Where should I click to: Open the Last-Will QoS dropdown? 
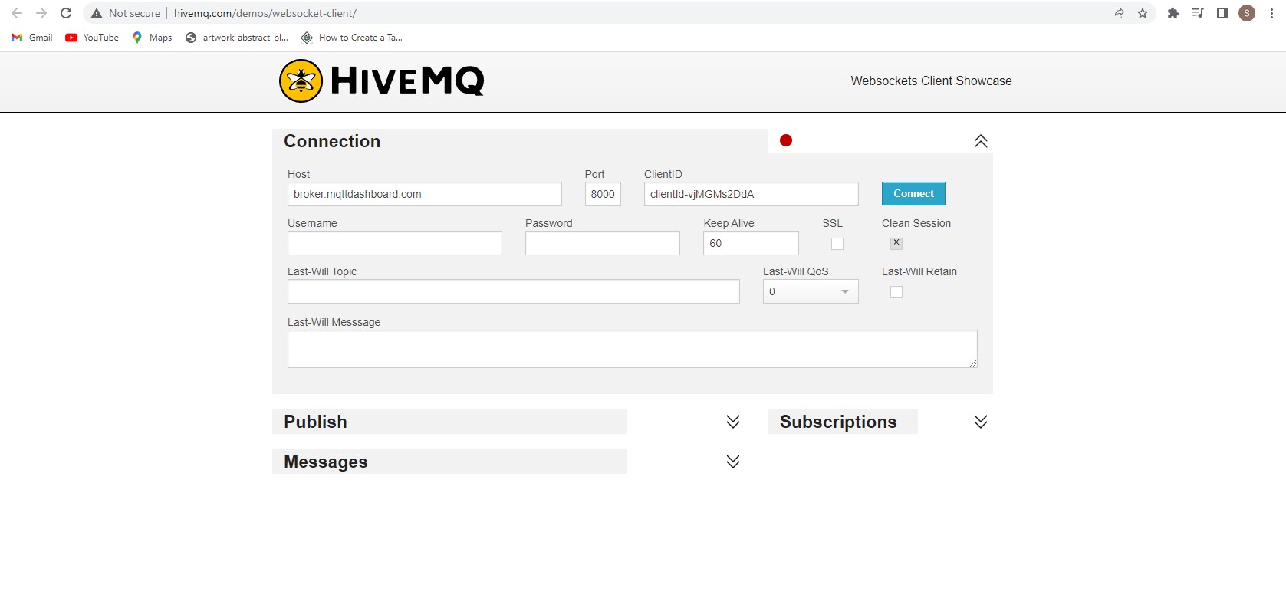(811, 291)
